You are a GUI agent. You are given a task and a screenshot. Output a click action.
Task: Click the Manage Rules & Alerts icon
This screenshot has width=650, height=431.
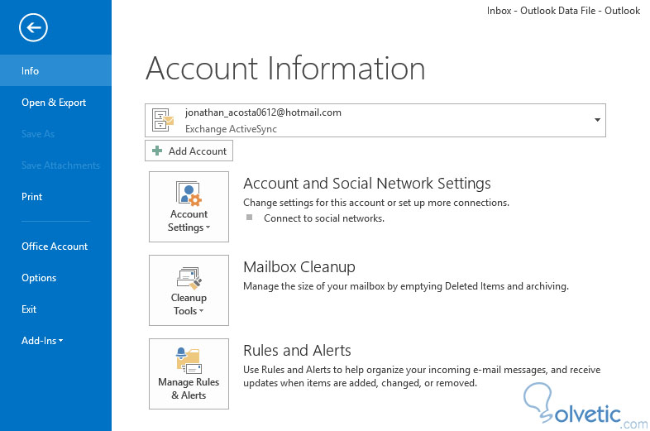[189, 361]
